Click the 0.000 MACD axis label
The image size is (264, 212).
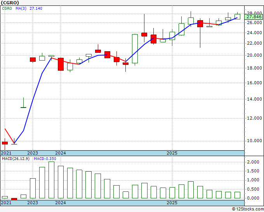pos(253,198)
